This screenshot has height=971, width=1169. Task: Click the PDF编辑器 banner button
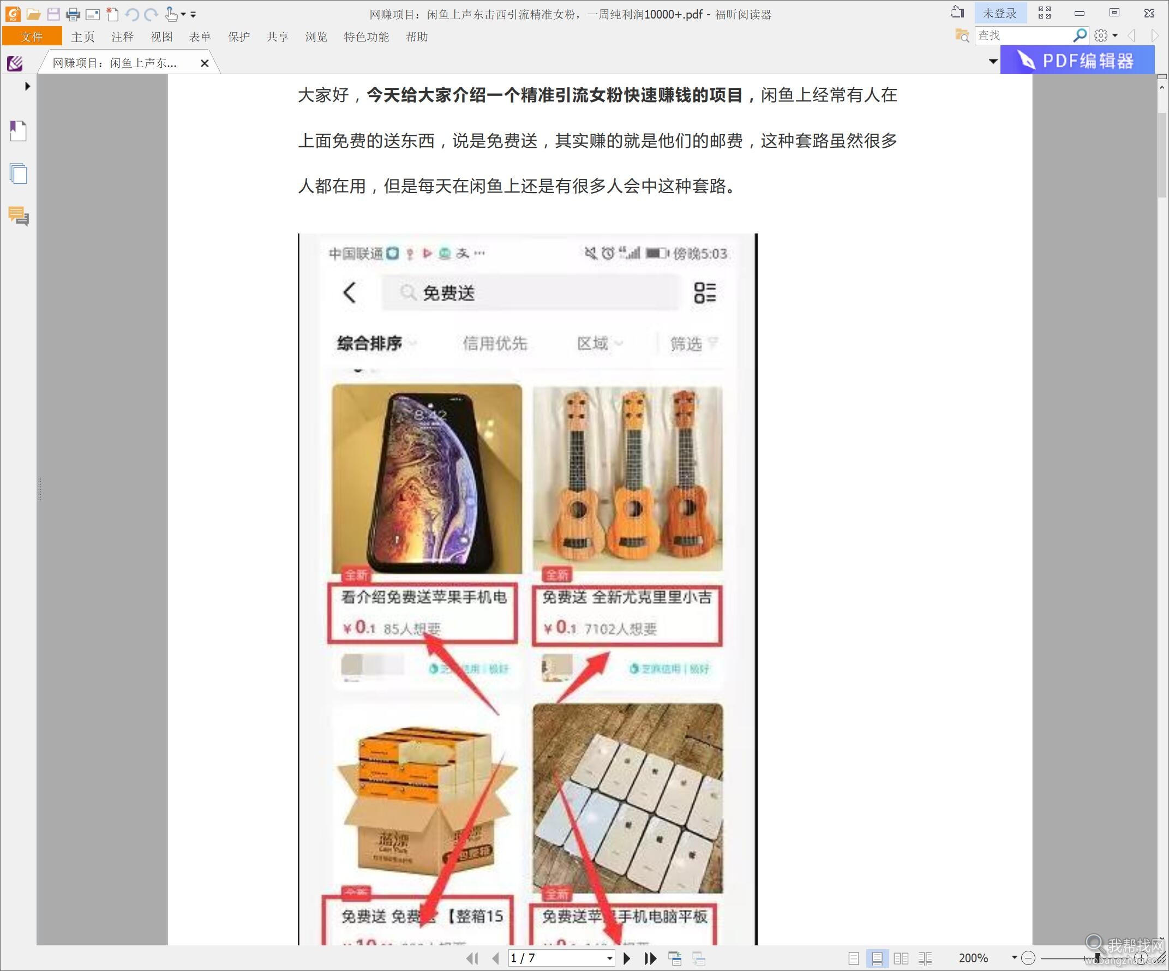click(1077, 60)
